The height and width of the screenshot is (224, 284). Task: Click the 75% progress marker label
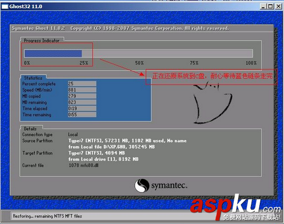[194, 63]
